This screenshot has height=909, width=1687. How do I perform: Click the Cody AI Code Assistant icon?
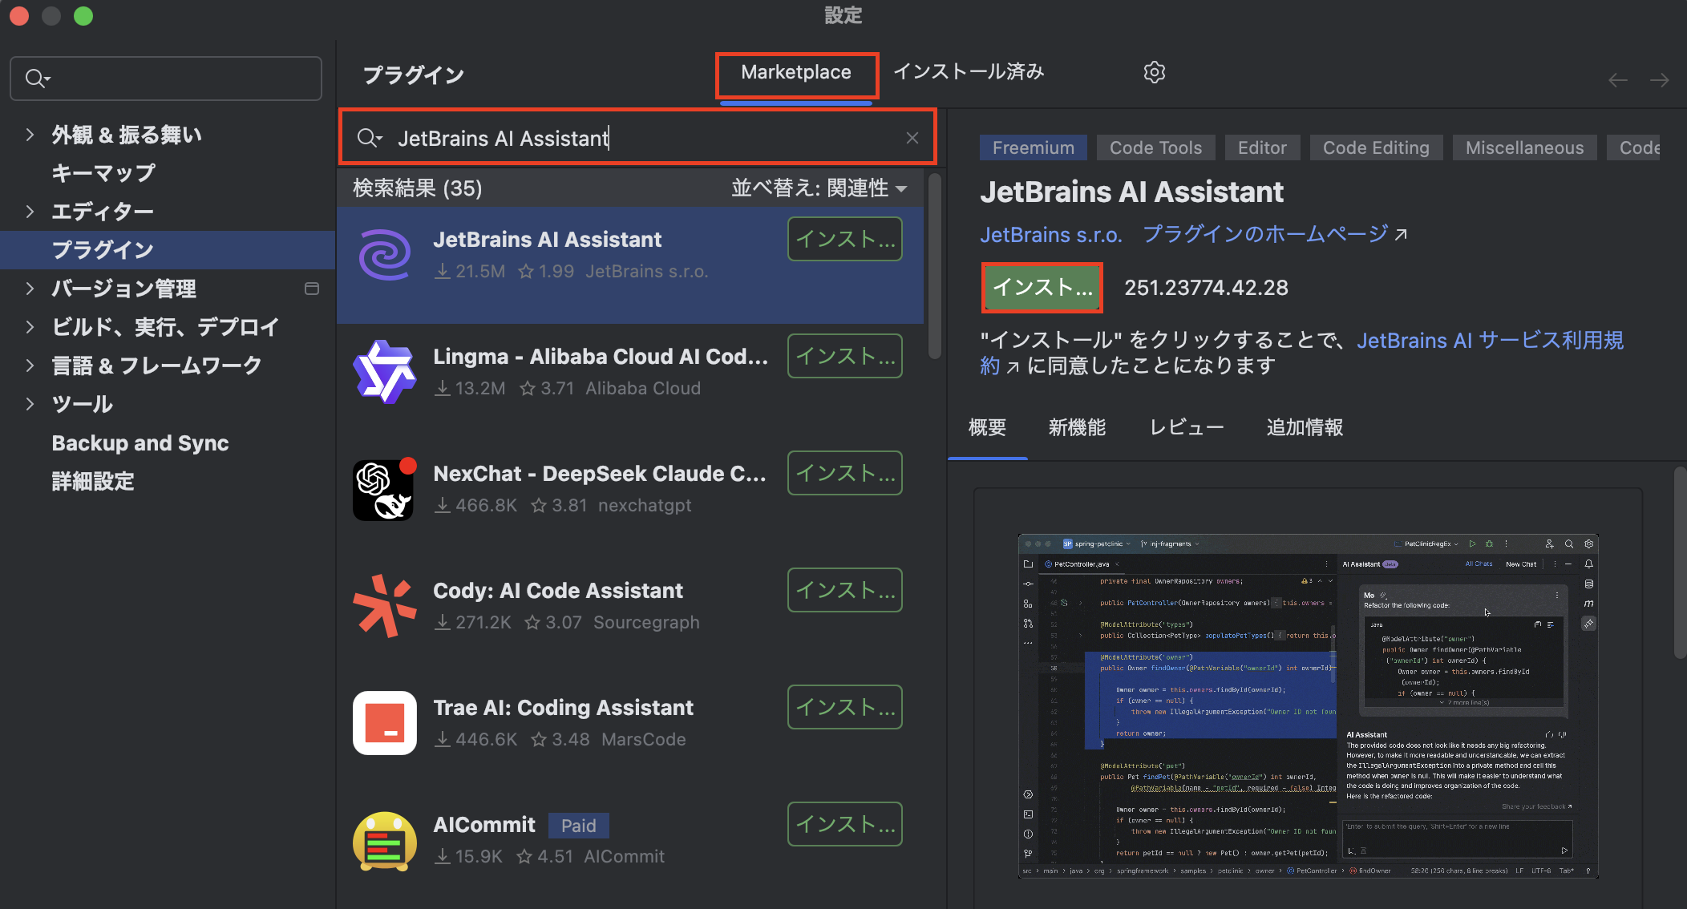pos(385,606)
